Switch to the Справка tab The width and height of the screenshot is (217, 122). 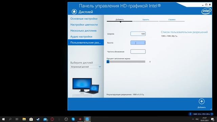(x=172, y=20)
